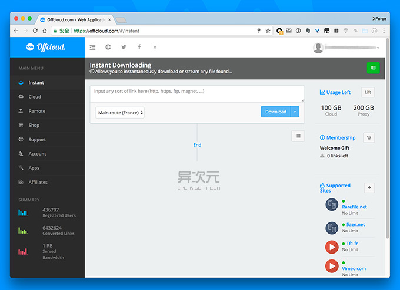Screen dimensions: 400x290
Task: Expand more header icons with double chevron
Action: point(155,47)
